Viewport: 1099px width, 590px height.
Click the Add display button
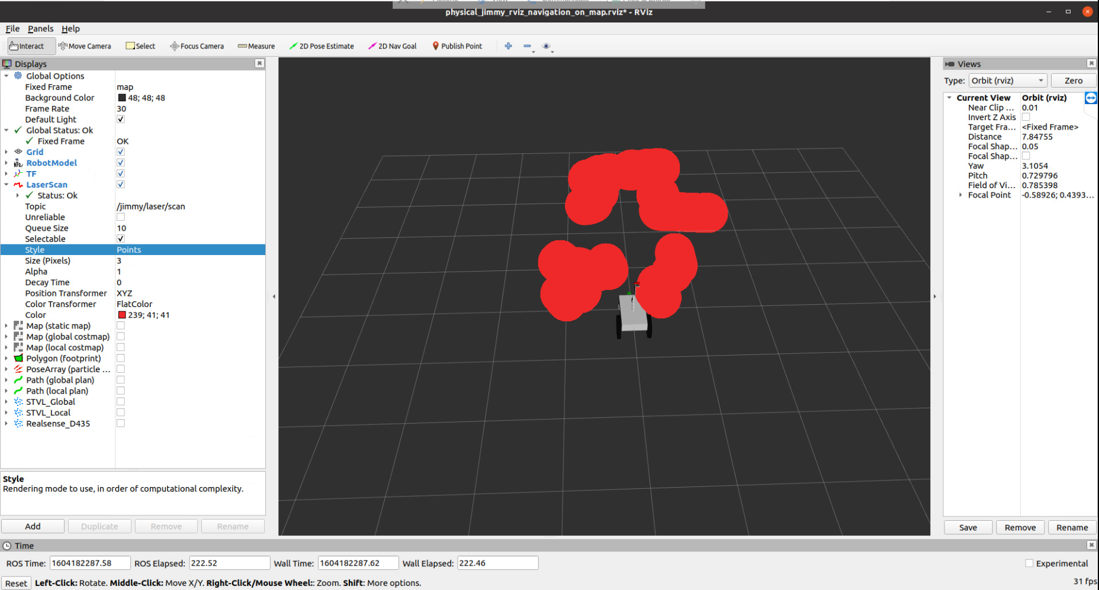coord(33,526)
